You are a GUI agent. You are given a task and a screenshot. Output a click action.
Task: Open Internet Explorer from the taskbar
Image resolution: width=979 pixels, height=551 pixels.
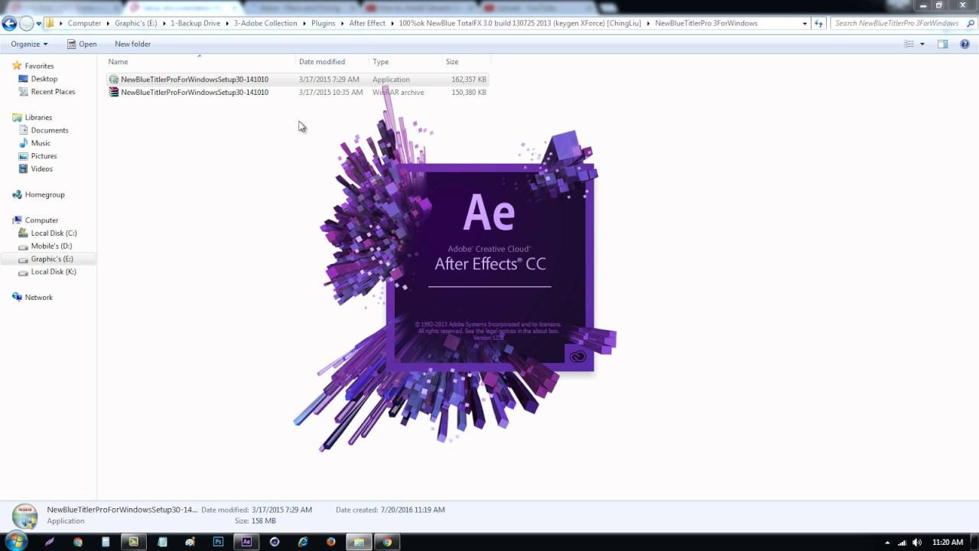coord(303,542)
